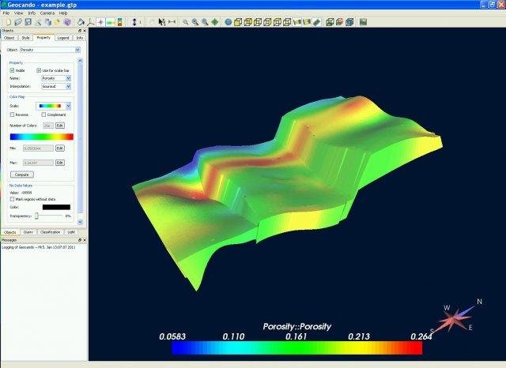Click the compass star icon in toolbar

click(100, 22)
